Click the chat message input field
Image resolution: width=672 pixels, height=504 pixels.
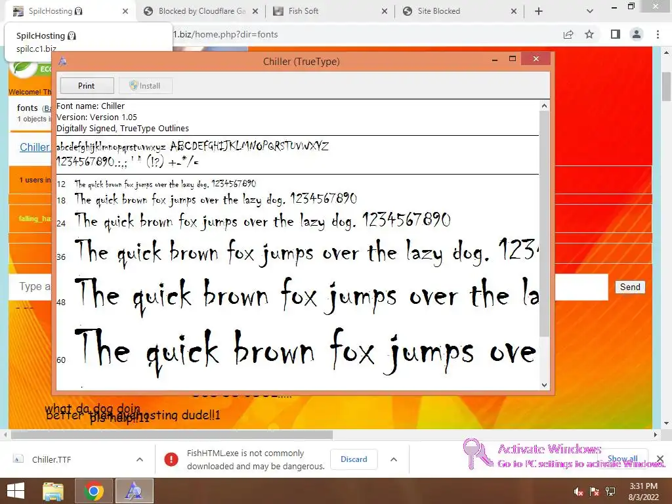[308, 287]
